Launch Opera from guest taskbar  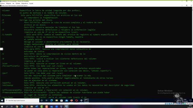[76, 100]
